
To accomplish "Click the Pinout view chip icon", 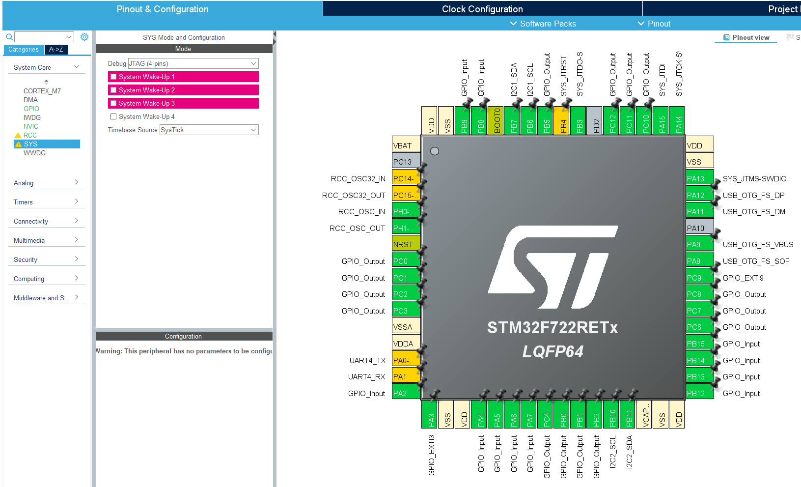I will pyautogui.click(x=727, y=37).
